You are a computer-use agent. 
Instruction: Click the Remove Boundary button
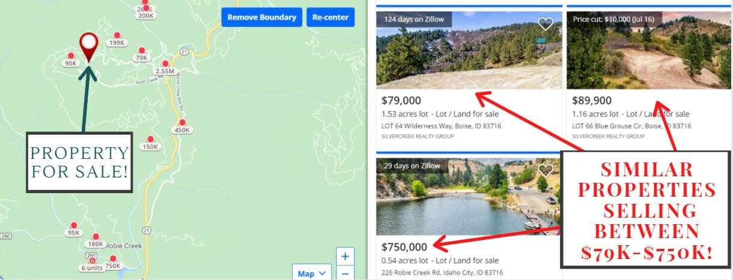[x=262, y=17]
